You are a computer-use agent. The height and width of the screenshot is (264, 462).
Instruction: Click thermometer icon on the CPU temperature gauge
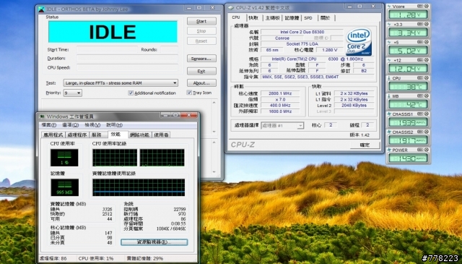[389, 78]
